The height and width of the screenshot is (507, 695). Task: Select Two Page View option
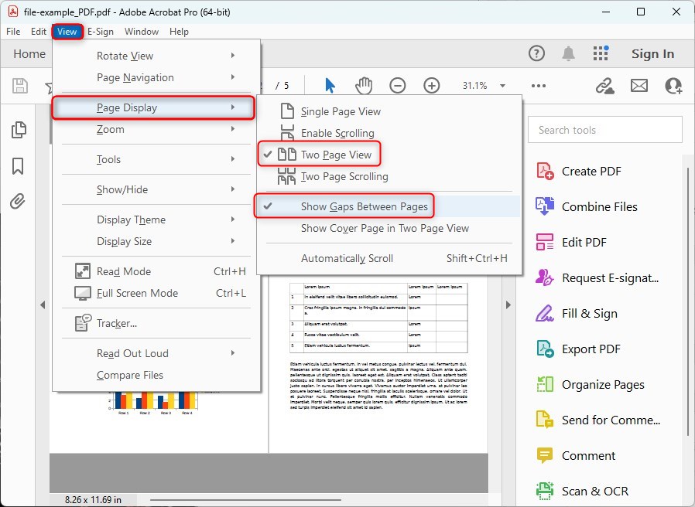pyautogui.click(x=336, y=155)
